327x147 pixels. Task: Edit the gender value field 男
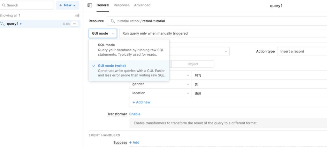259,84
